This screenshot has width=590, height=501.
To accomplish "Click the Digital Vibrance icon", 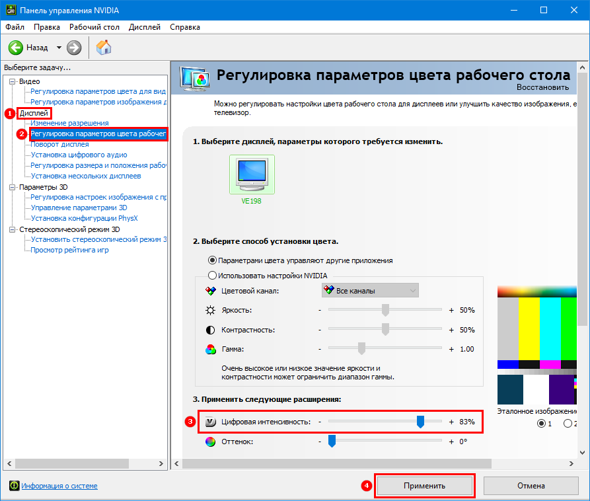I will coord(211,422).
